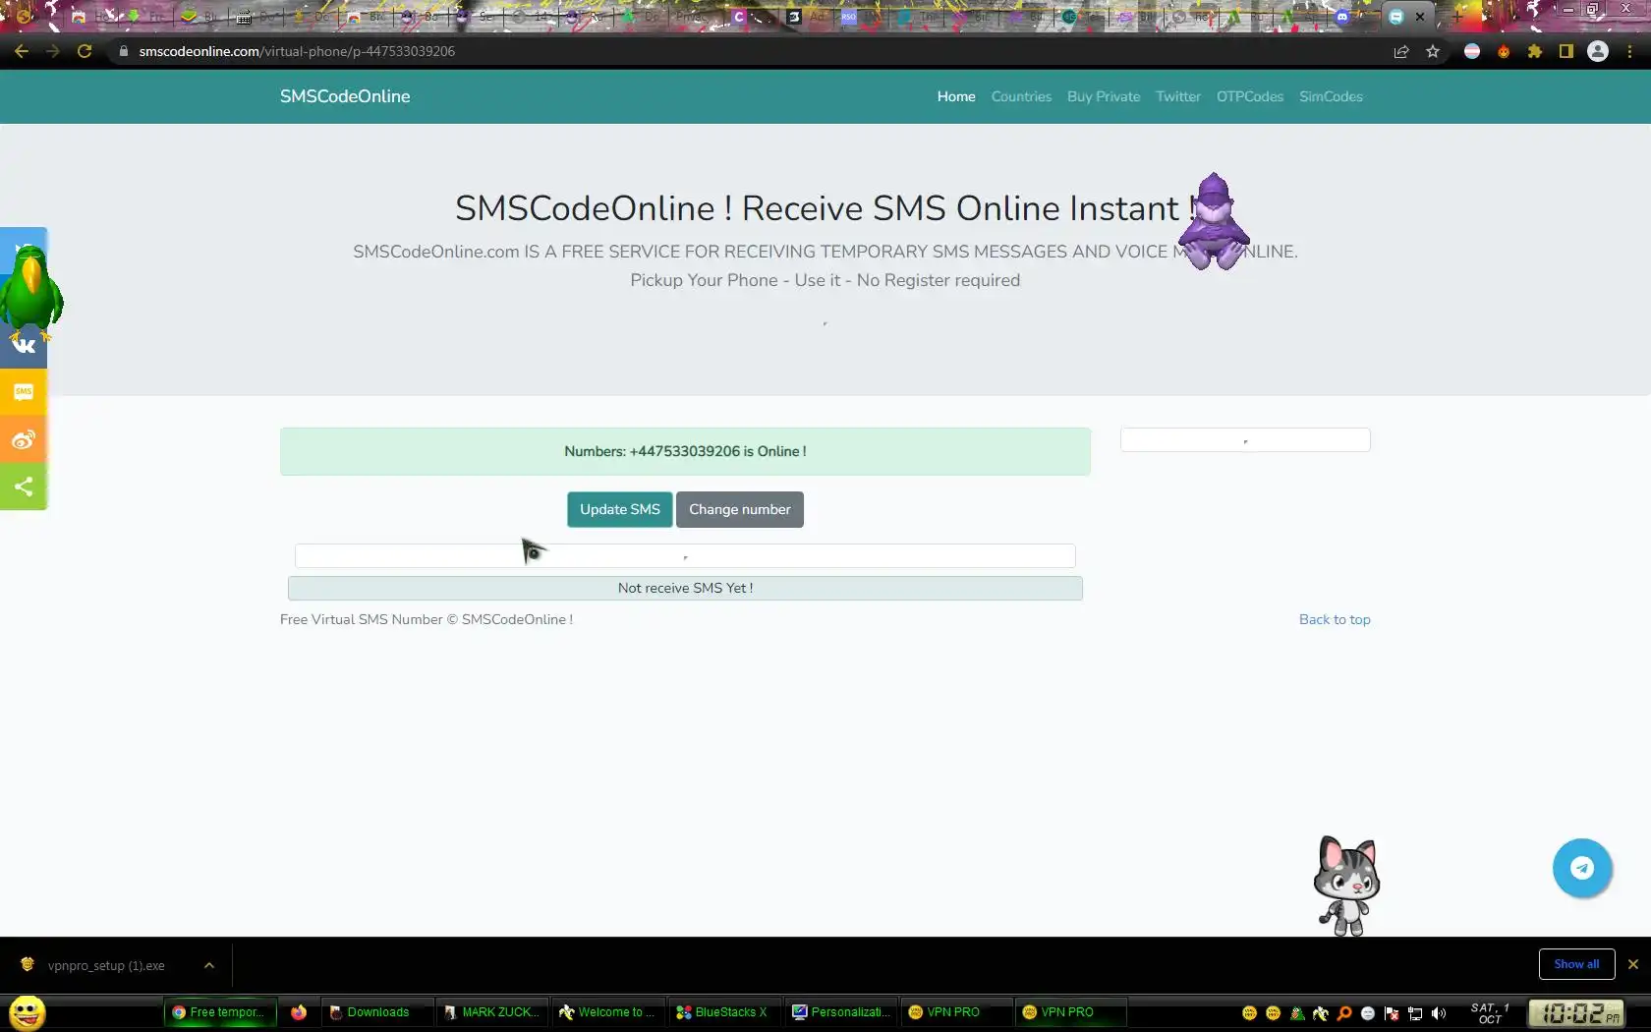
Task: Switch to the Downloads taskbar window
Action: [377, 1012]
